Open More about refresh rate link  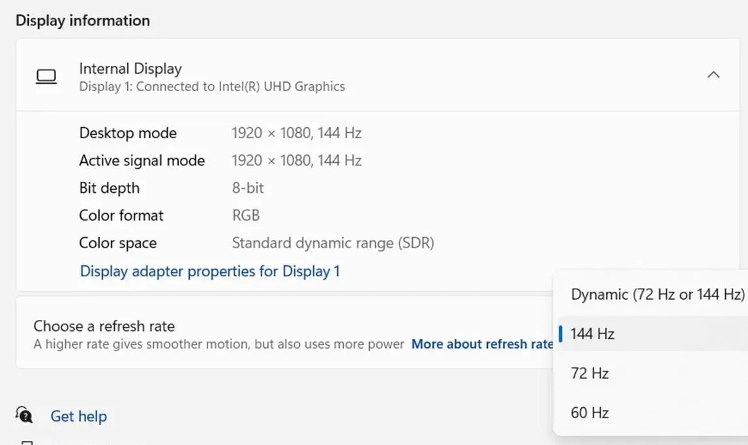[483, 344]
